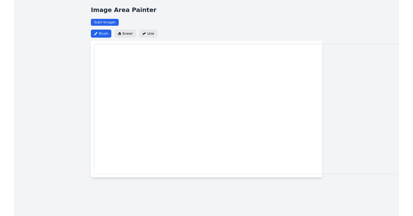The width and height of the screenshot is (413, 216).
Task: Click the Eraser labeled button
Action: pyautogui.click(x=125, y=34)
